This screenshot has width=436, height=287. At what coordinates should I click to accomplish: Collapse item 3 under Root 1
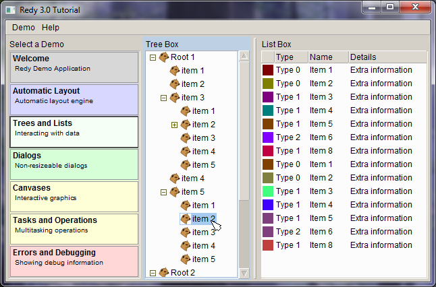[x=163, y=98]
